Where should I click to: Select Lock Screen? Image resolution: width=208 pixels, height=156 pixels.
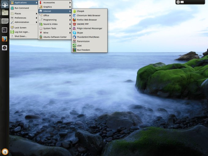[24, 28]
